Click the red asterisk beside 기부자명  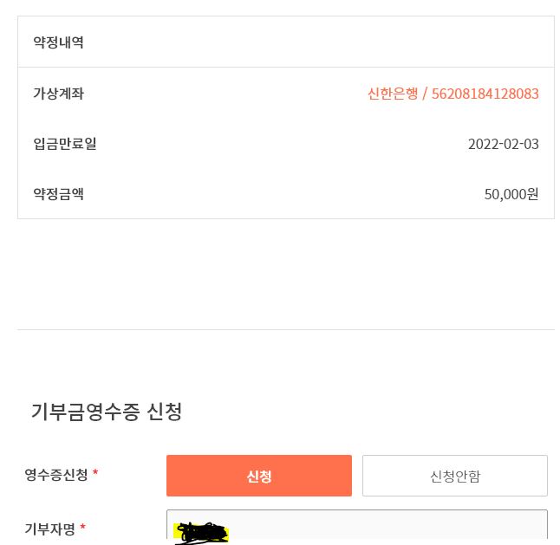coord(82,528)
